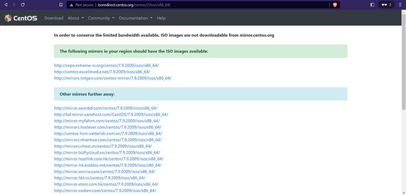Open the mirror-hk.koddos.net mirror link
Image resolution: width=406 pixels, height=195 pixels.
(x=108, y=165)
